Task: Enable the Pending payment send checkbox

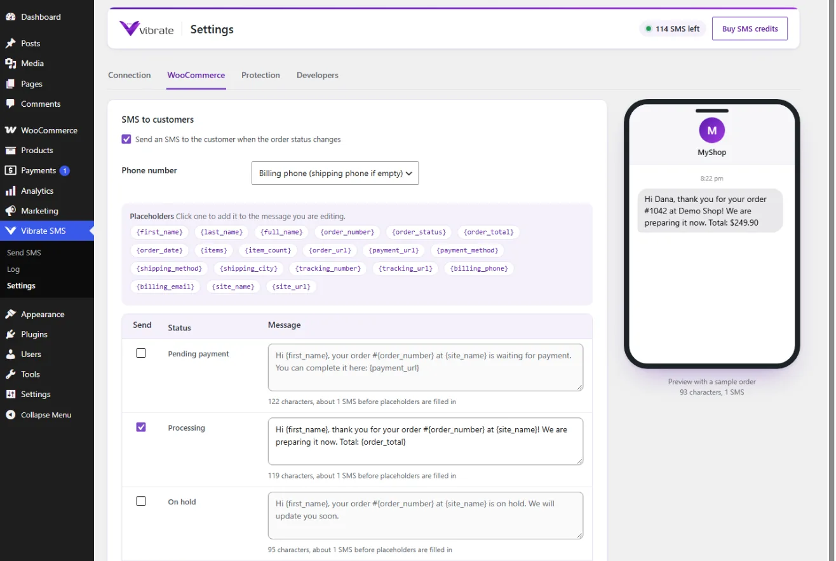Action: [141, 353]
